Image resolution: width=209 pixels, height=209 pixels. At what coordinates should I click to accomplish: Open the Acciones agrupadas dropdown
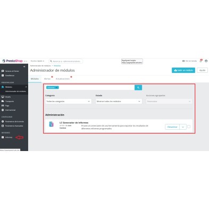point(169,102)
